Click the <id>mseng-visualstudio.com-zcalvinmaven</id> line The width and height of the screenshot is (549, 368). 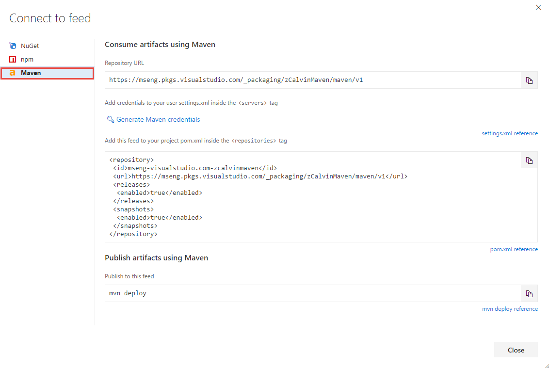coord(195,168)
